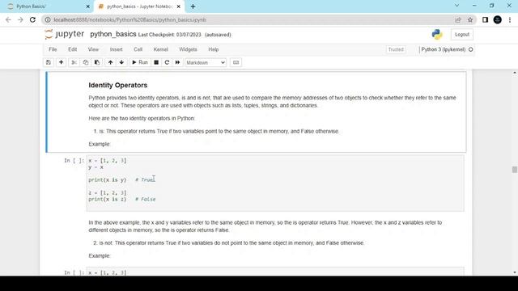Image resolution: width=518 pixels, height=291 pixels.
Task: Open the Widgets menu
Action: pos(188,49)
